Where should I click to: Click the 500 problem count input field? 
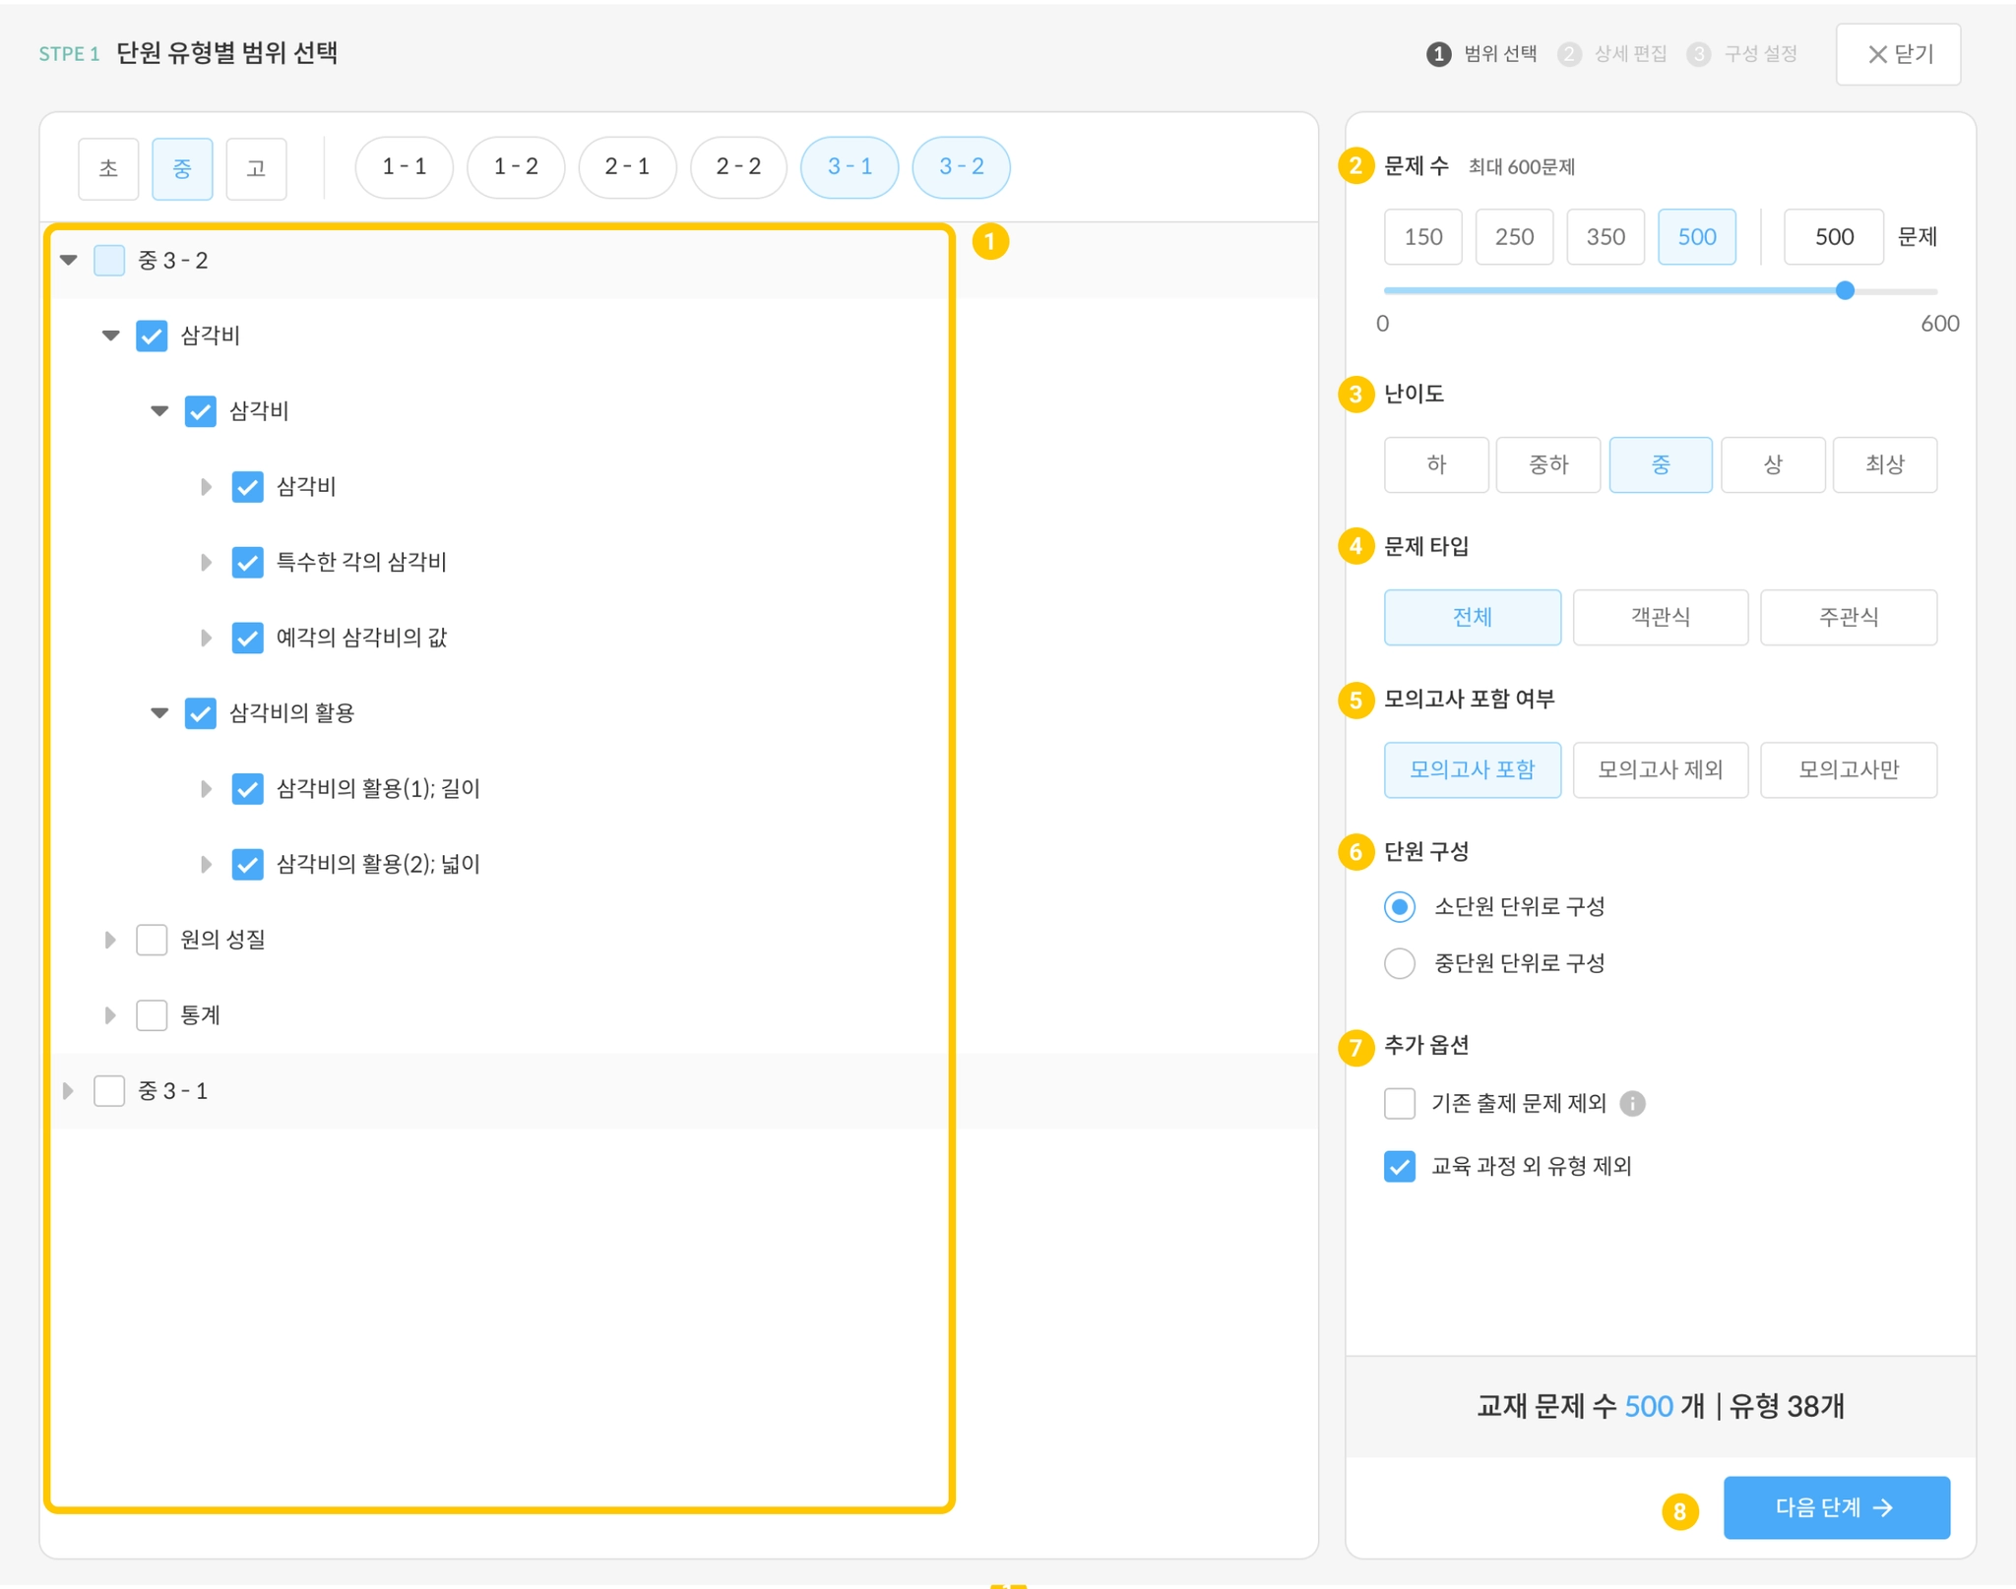[x=1833, y=236]
